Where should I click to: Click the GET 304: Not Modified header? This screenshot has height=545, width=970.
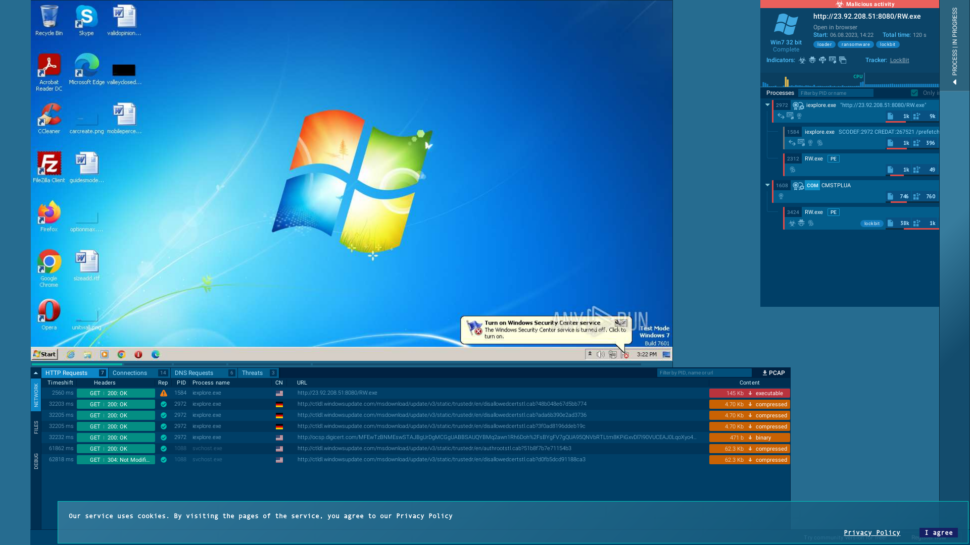(116, 460)
